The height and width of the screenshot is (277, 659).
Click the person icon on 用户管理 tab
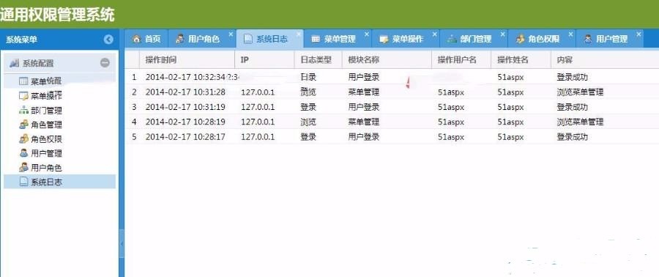tap(588, 39)
